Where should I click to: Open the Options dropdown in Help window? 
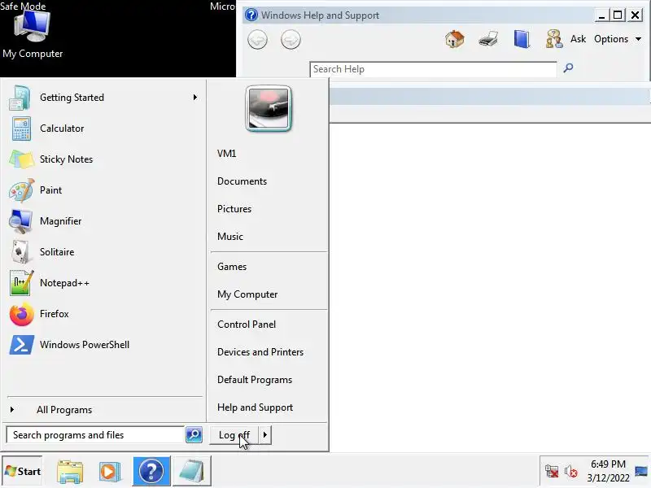[618, 39]
